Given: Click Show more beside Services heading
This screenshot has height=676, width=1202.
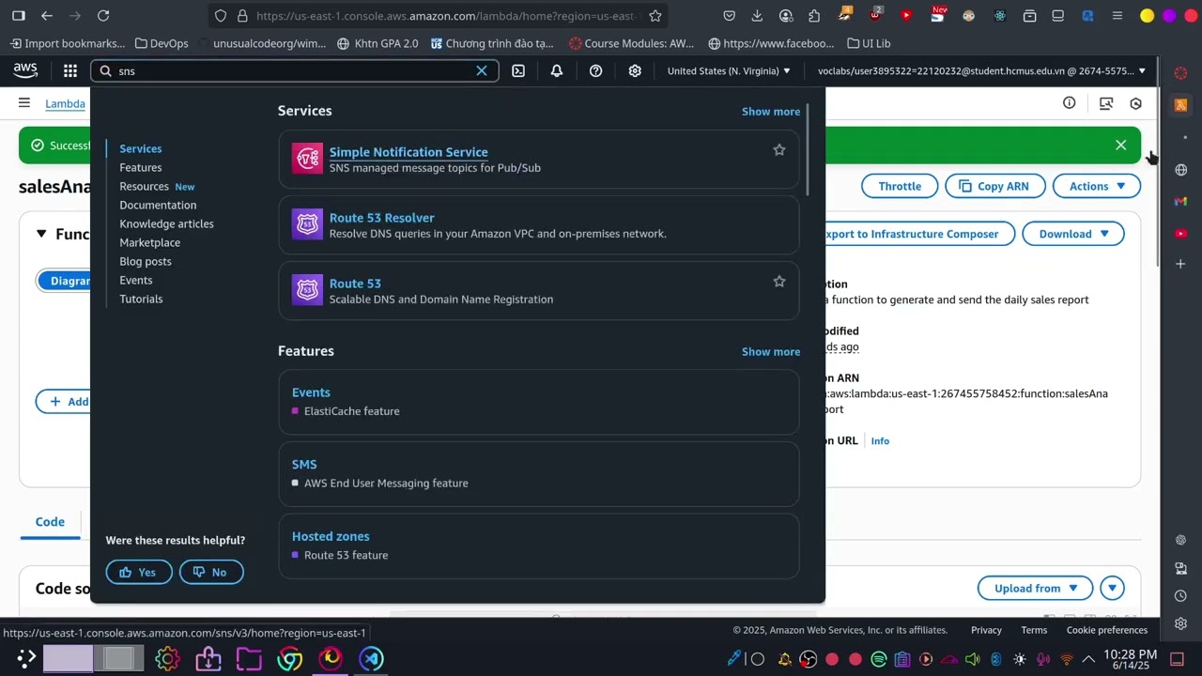Looking at the screenshot, I should coord(771,111).
